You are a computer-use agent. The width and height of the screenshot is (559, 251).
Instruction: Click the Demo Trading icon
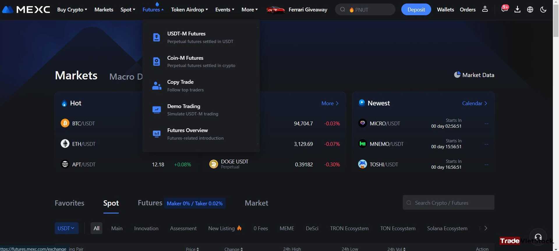click(157, 110)
